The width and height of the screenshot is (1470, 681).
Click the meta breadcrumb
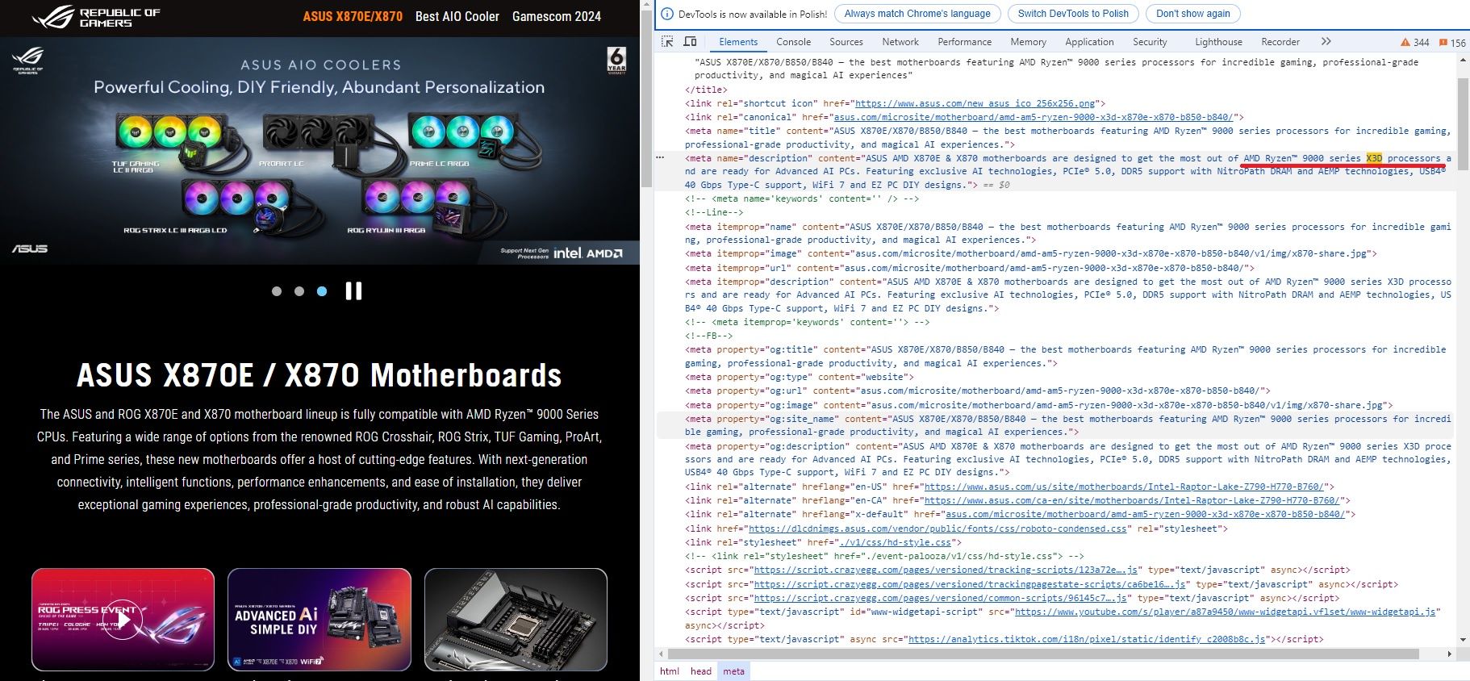pos(733,671)
